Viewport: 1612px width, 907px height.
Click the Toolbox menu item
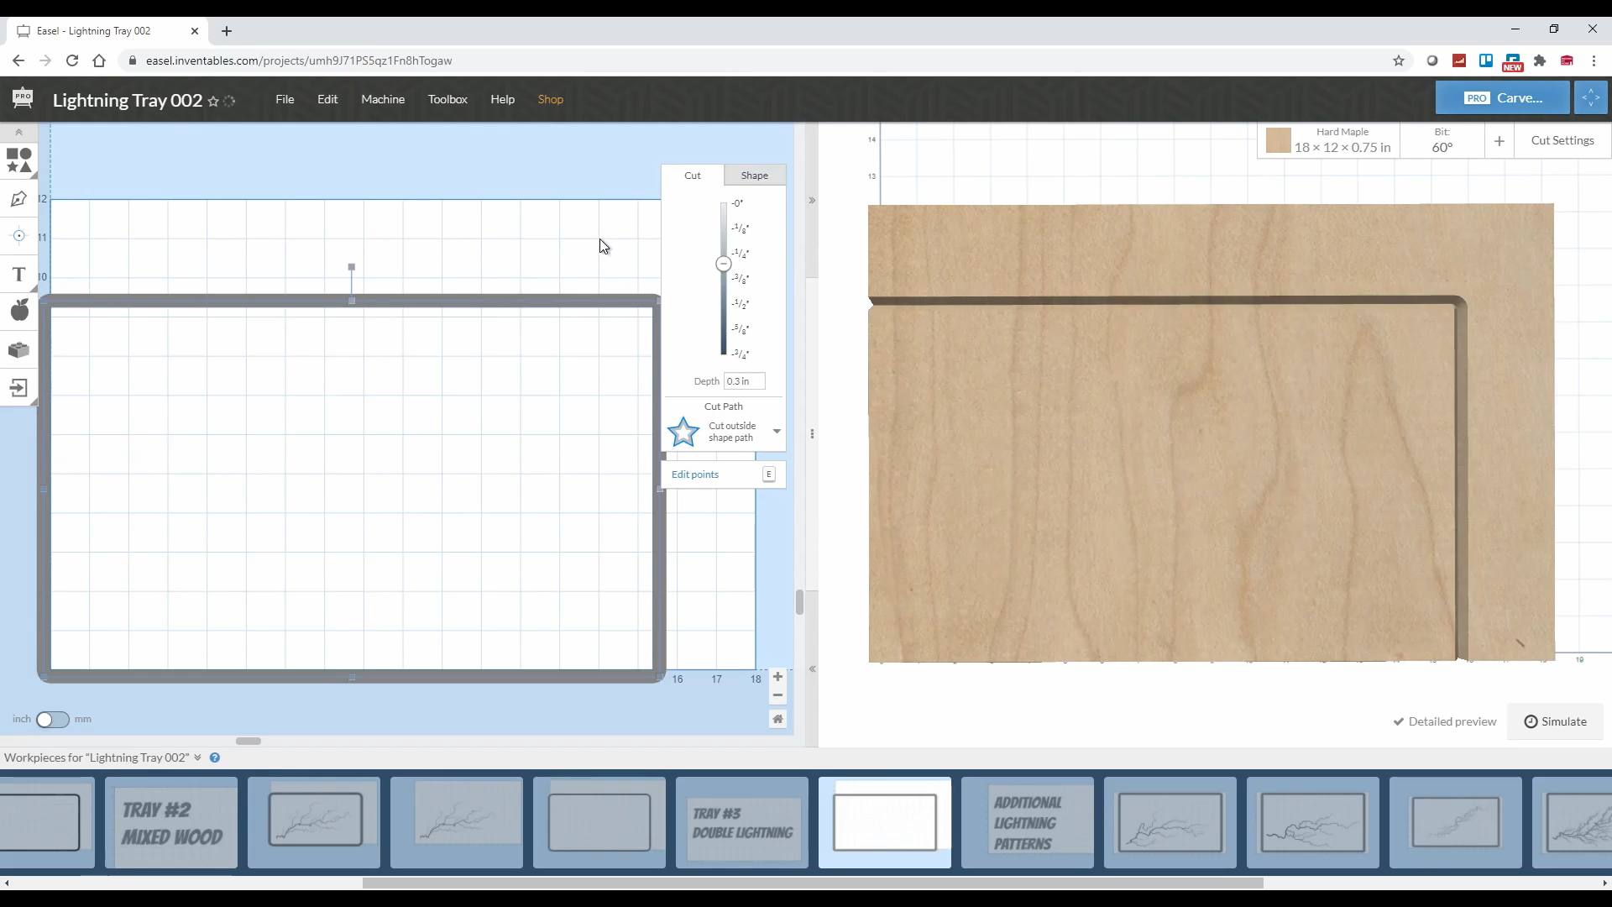tap(447, 98)
